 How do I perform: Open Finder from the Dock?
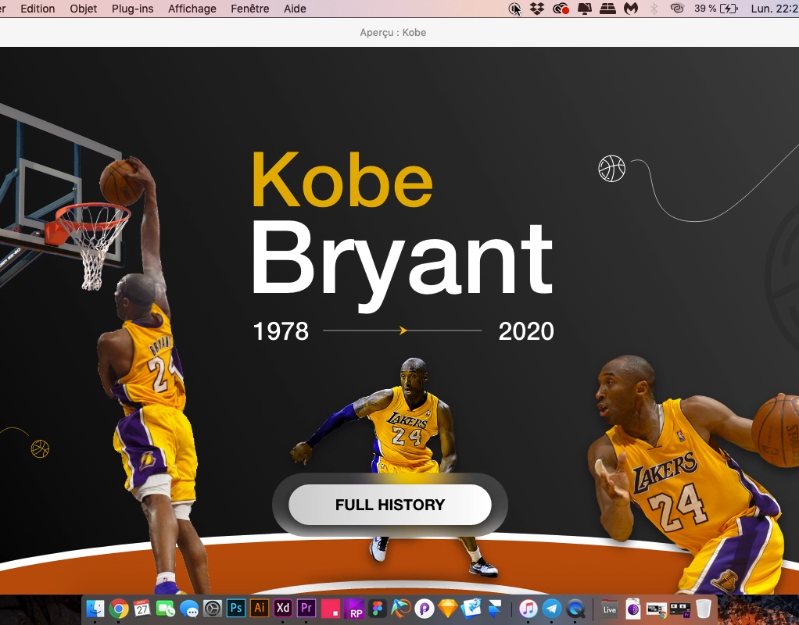(95, 609)
